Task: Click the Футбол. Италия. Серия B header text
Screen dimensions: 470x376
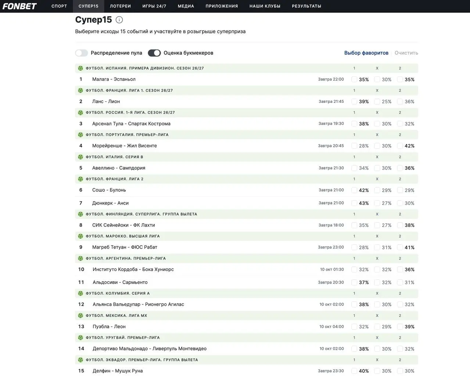Action: (x=115, y=157)
